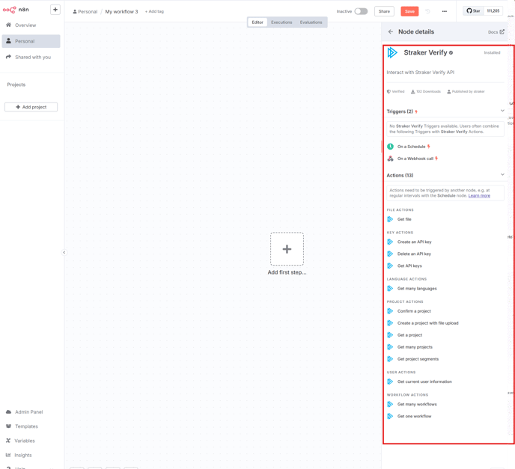Click the GitHub star count 111,205
Screen dimensions: 515x469
[493, 10]
